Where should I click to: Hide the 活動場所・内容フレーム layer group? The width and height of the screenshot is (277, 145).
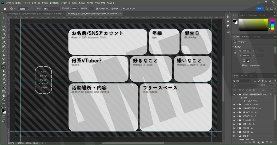(x=234, y=108)
